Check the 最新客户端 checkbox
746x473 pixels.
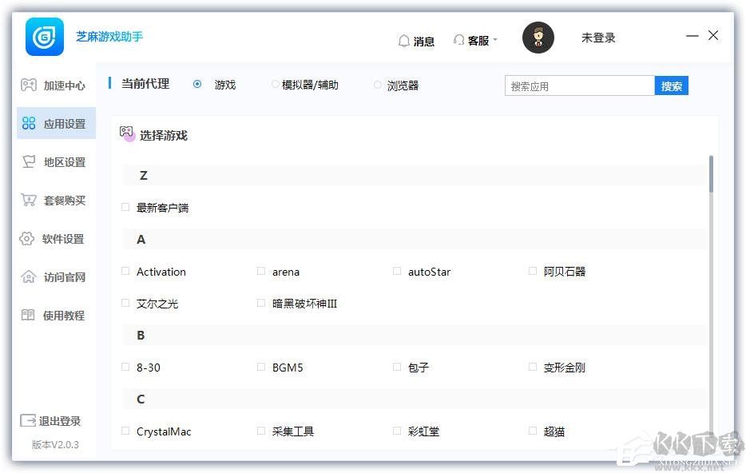125,207
